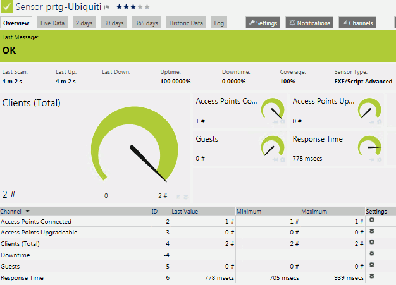This screenshot has height=285, width=396.
Task: Click gear icon on Response Time gauge
Action: pos(380,159)
